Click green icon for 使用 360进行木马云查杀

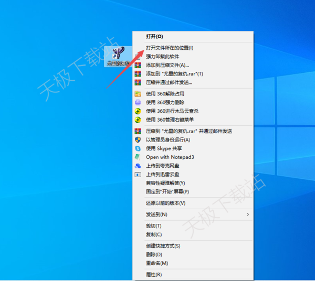(138, 111)
